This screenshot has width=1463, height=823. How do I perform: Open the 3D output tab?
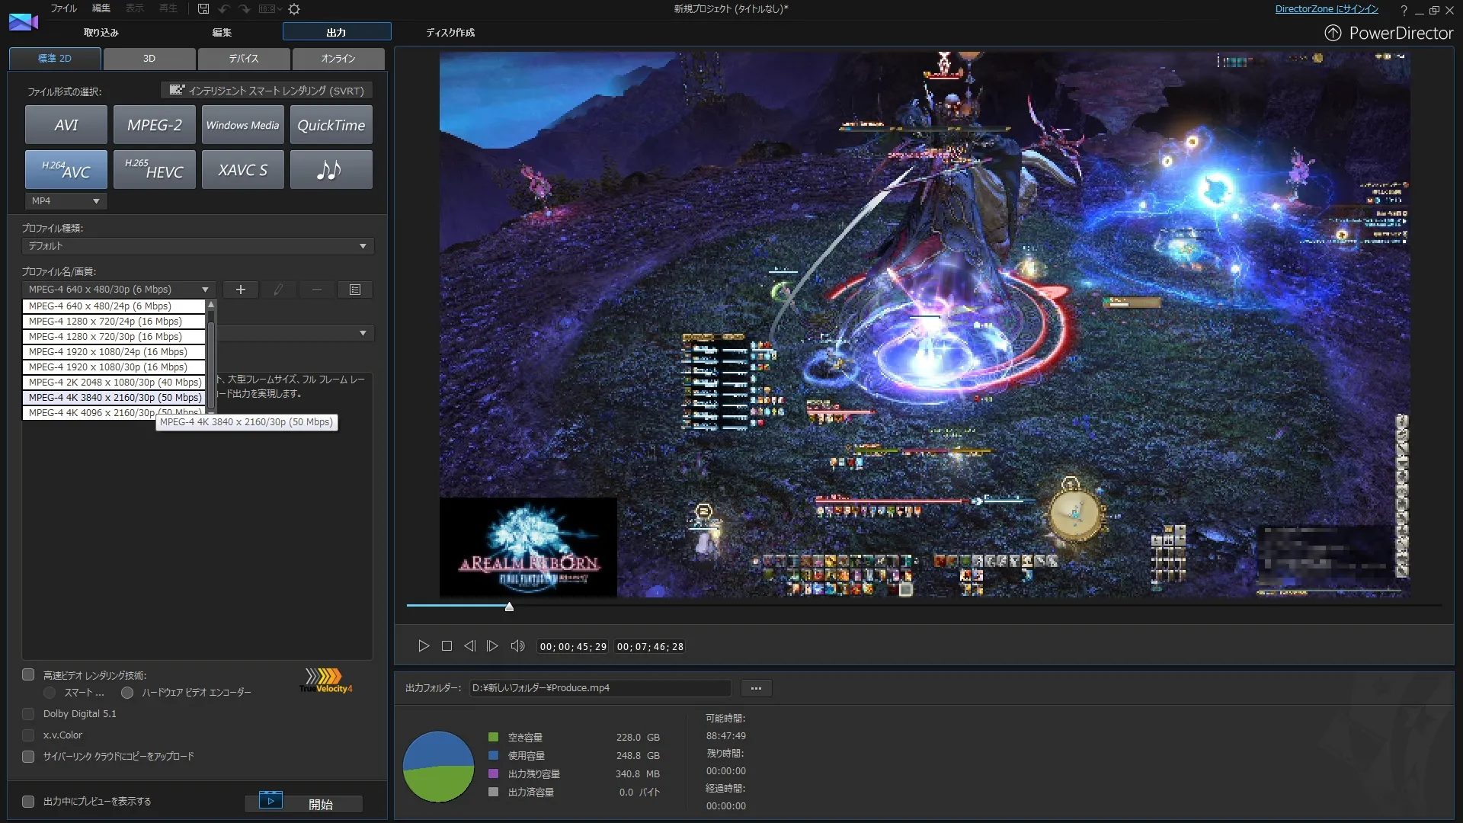coord(149,59)
